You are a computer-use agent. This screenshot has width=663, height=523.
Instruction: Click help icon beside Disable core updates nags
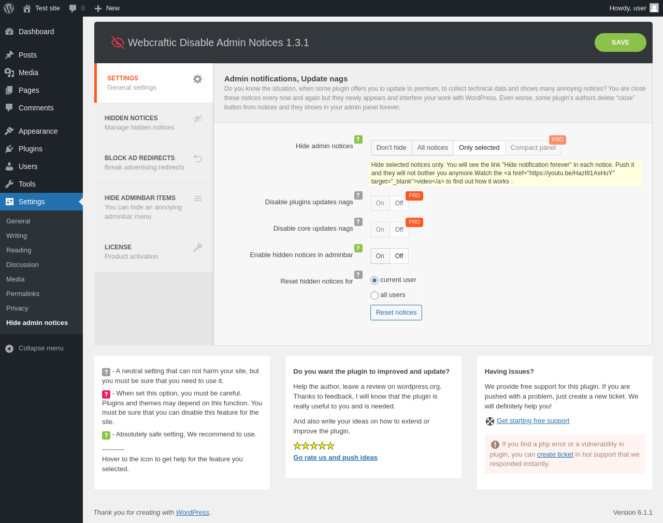(358, 222)
